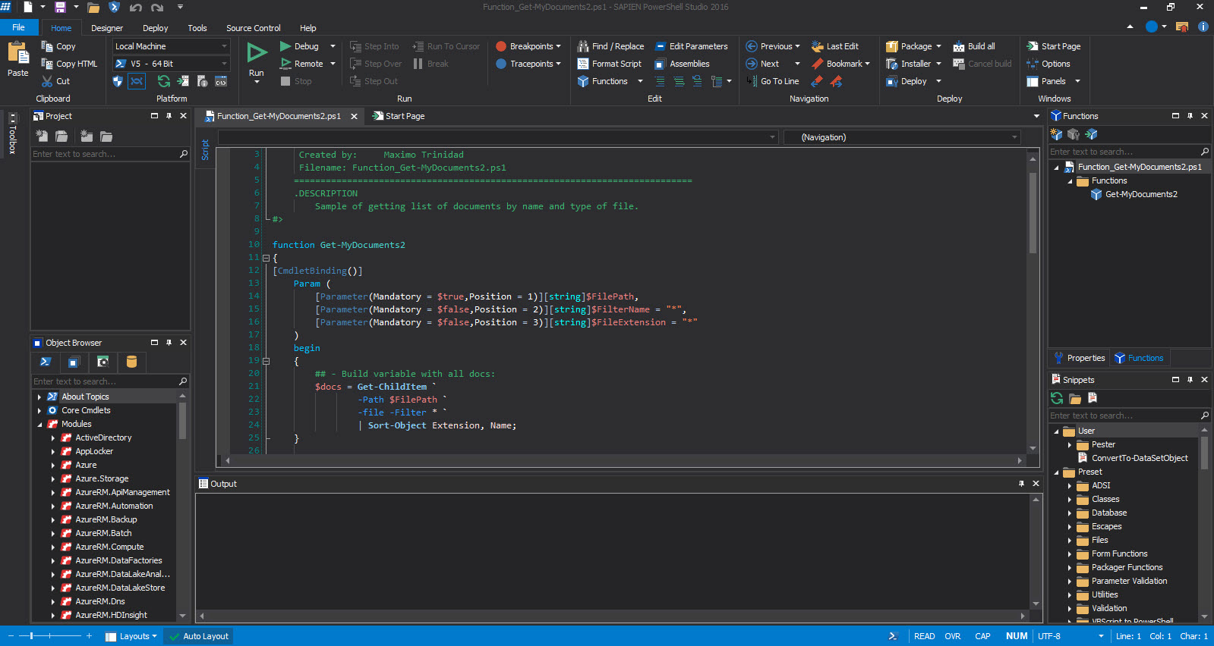The width and height of the screenshot is (1214, 646).
Task: Open the Edit Parameters tool
Action: pos(691,46)
